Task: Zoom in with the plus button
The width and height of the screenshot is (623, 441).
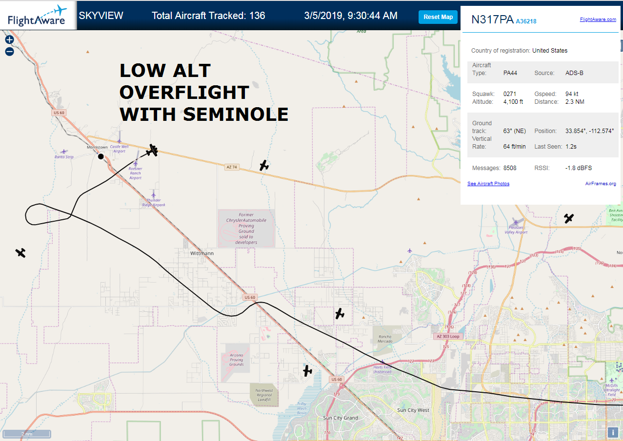Action: pos(9,40)
